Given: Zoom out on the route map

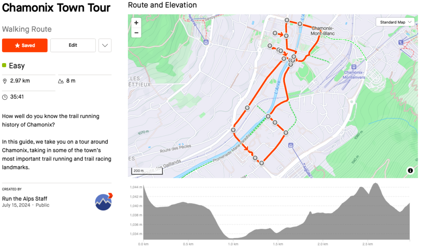Looking at the screenshot, I should coord(136,33).
